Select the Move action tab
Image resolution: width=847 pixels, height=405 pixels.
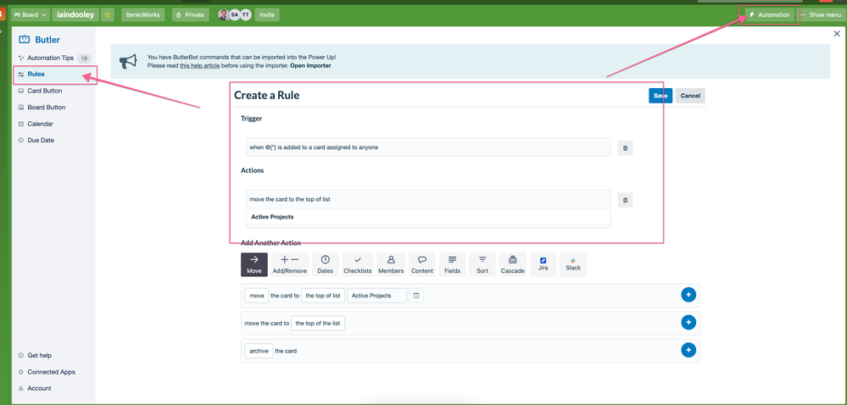point(254,264)
